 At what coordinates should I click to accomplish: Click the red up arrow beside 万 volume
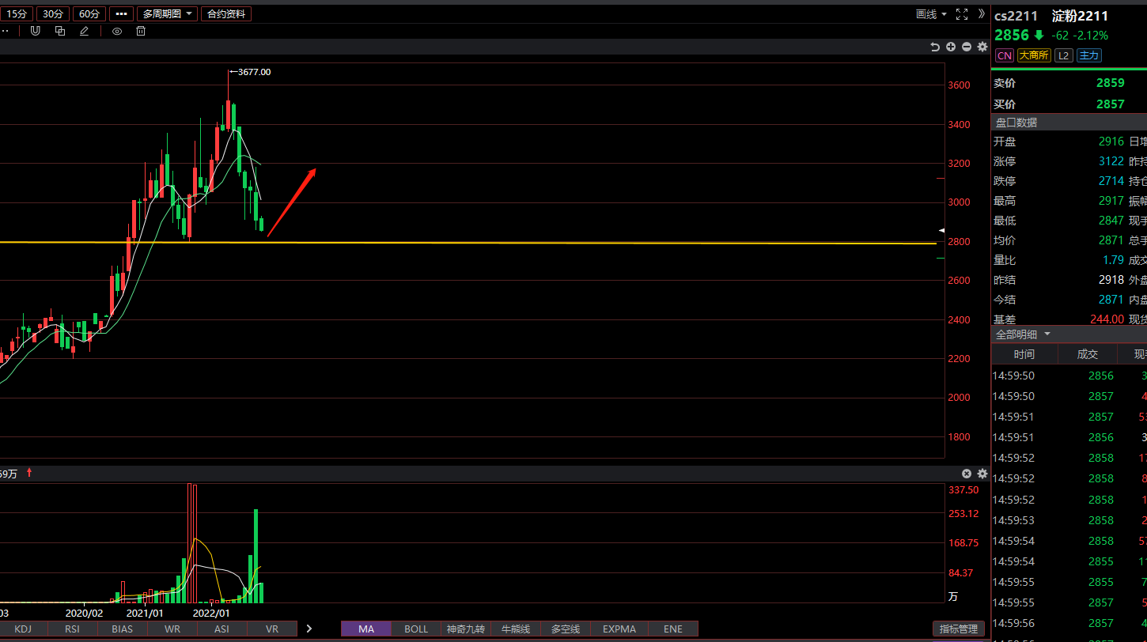(x=29, y=473)
